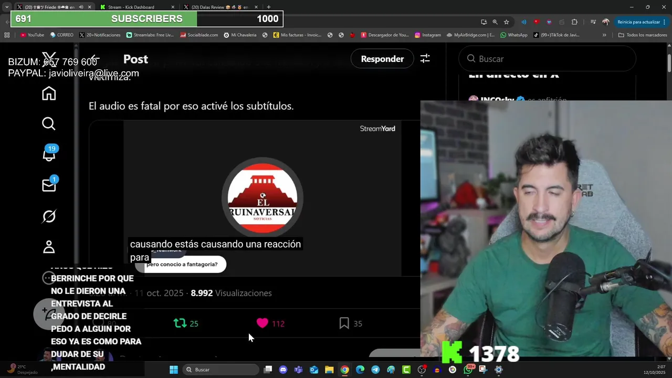
Task: Open the X Home feed icon
Action: click(49, 93)
